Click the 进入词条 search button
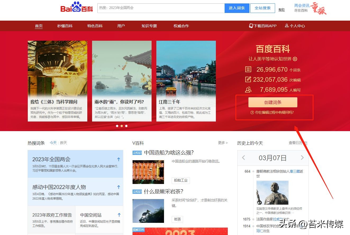Screen dimensions: 350x235 [237, 8]
